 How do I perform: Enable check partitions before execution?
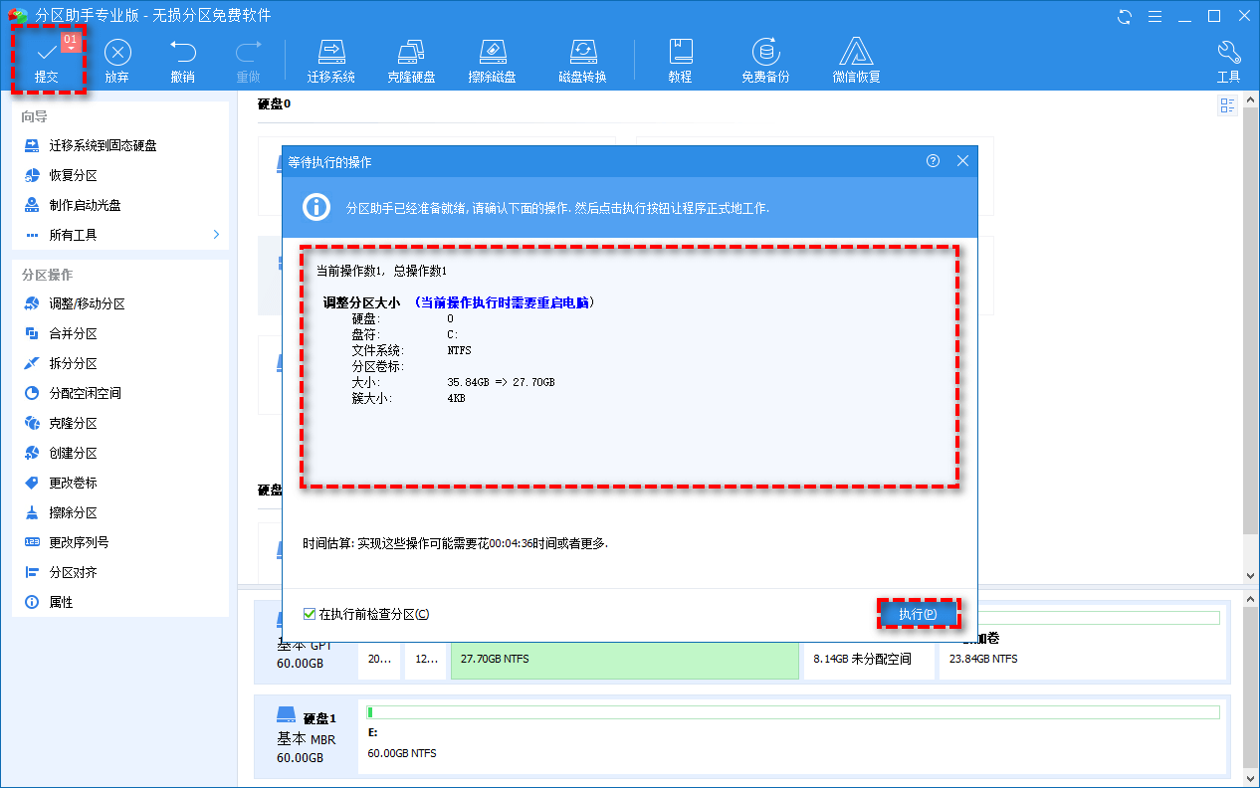[x=311, y=614]
